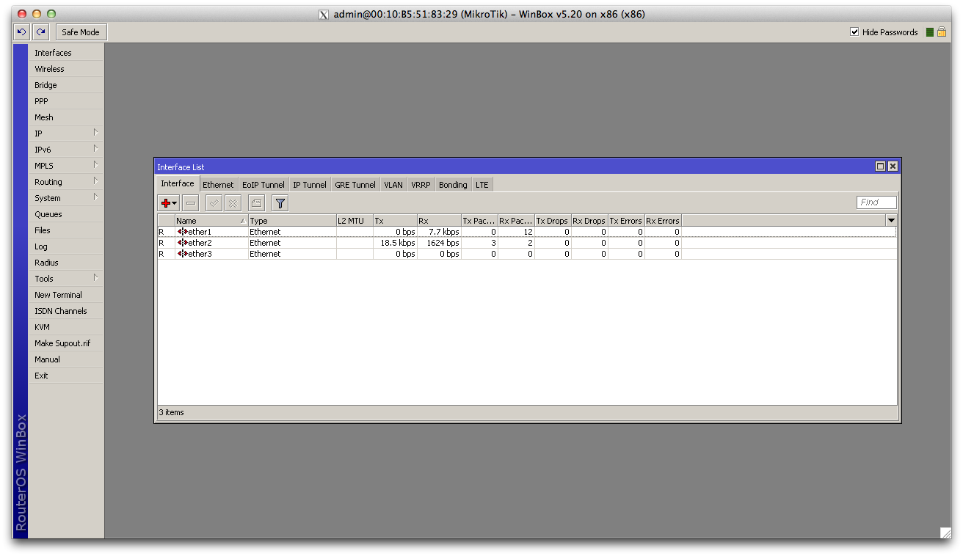Switch to the VRRP tab
The height and width of the screenshot is (556, 963).
pyautogui.click(x=421, y=185)
